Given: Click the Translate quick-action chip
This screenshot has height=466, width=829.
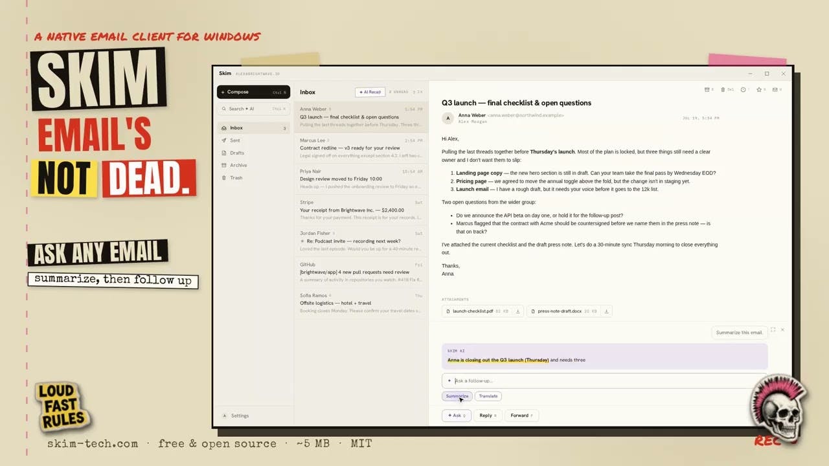Looking at the screenshot, I should [488, 396].
